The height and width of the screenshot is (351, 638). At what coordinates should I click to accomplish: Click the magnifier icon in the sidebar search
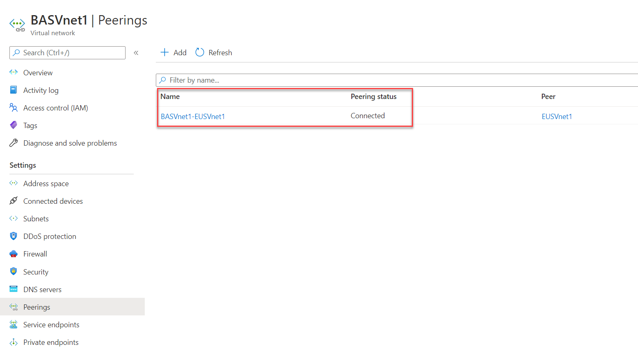point(16,53)
